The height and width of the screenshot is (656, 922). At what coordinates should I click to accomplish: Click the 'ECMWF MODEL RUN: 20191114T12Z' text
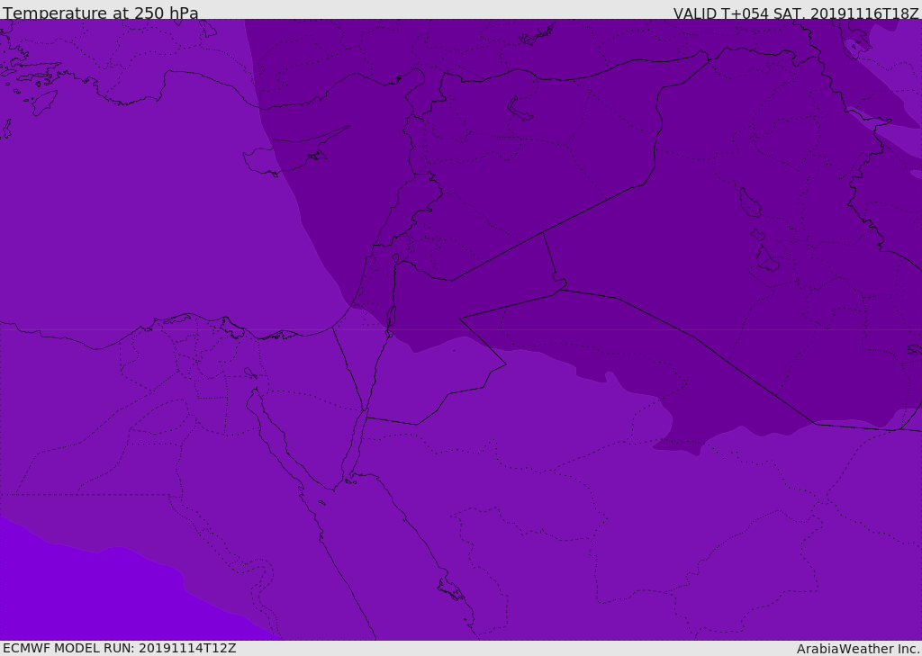[x=120, y=648]
